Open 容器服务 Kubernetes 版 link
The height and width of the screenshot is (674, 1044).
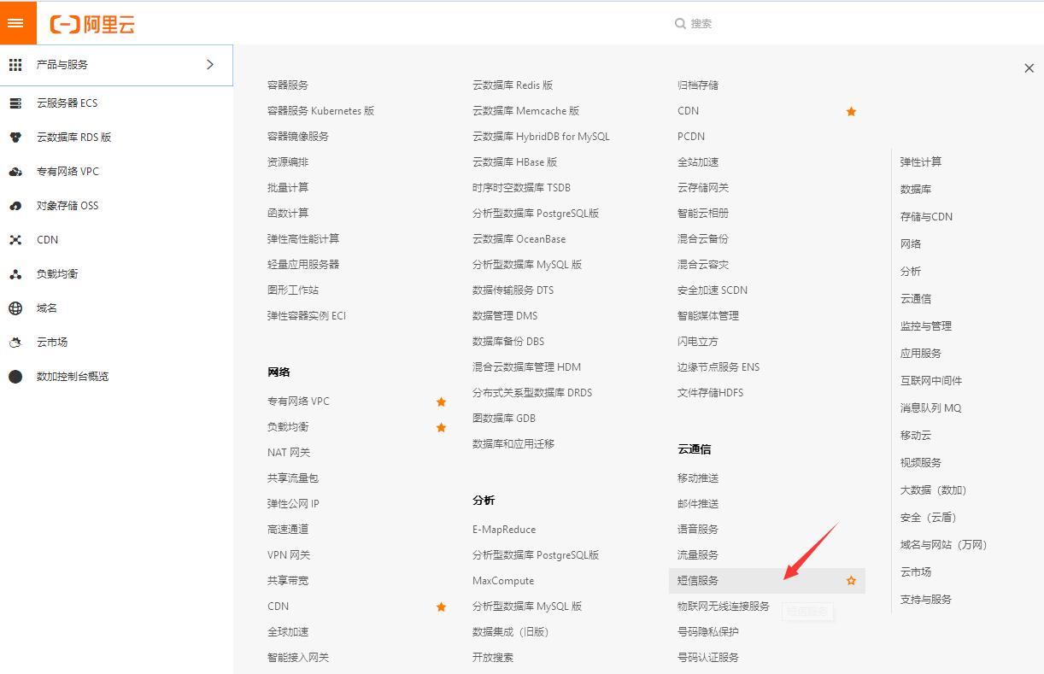click(x=320, y=111)
